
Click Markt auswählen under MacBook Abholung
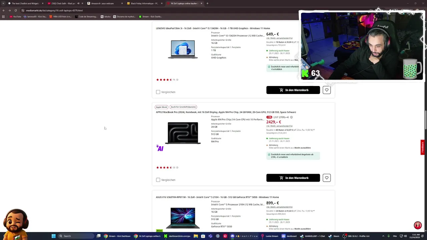pos(302,148)
